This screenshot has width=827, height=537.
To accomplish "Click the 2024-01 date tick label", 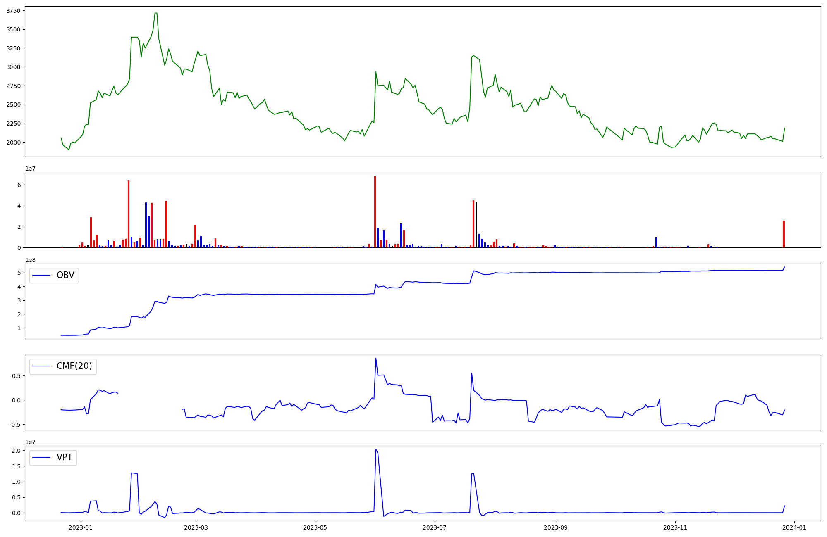I will click(795, 527).
